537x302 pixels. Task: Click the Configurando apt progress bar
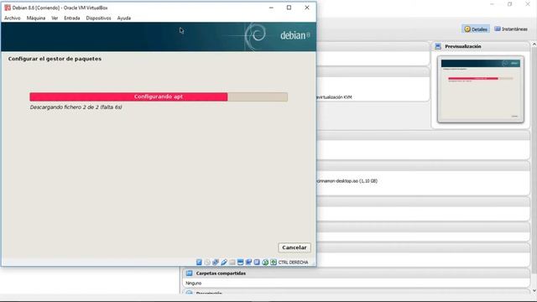[159, 97]
